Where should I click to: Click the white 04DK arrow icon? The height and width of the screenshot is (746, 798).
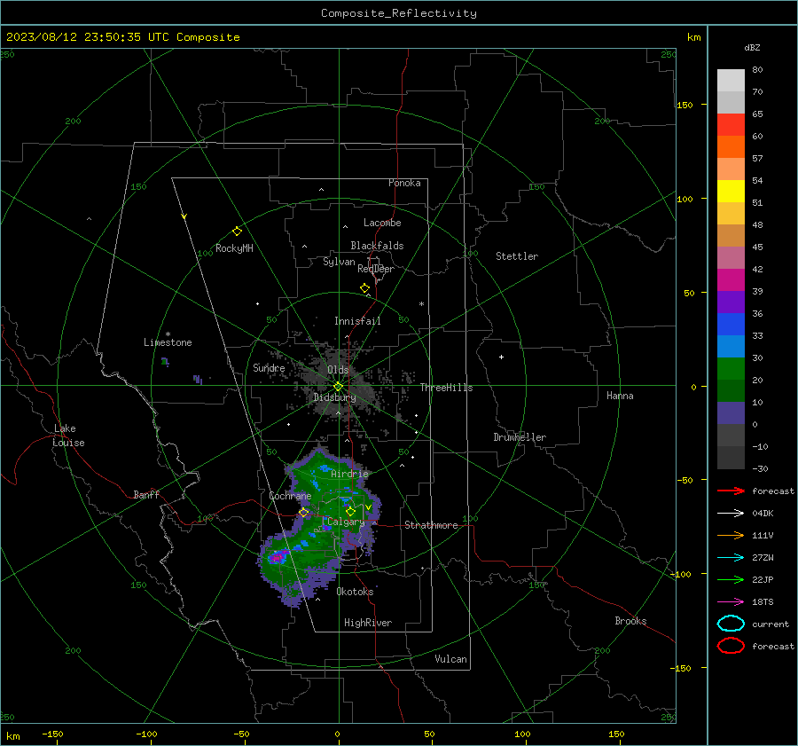pos(731,513)
